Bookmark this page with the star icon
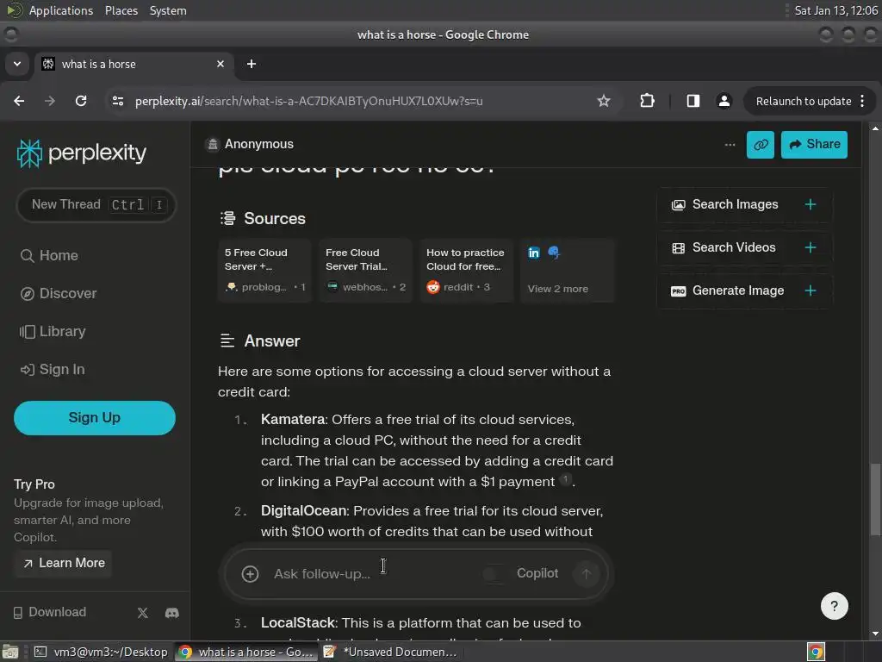 (604, 101)
